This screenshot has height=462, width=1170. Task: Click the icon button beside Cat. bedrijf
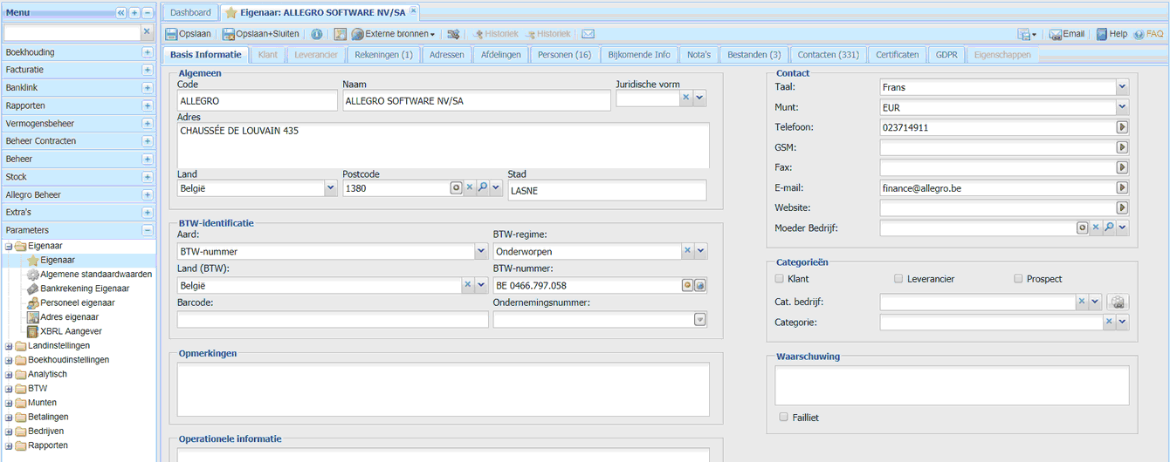[1118, 302]
